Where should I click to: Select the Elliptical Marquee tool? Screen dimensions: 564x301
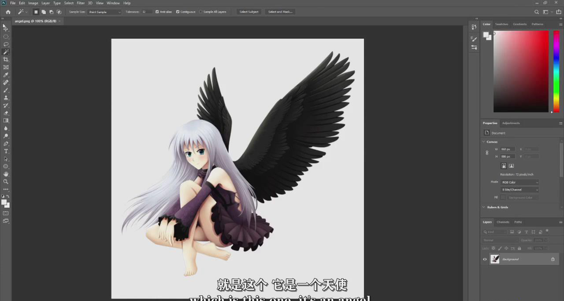6,37
